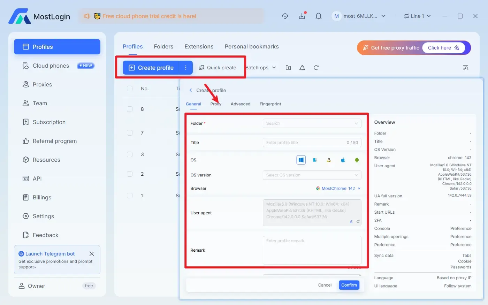Select the Android OS icon
488x305 pixels.
click(357, 160)
